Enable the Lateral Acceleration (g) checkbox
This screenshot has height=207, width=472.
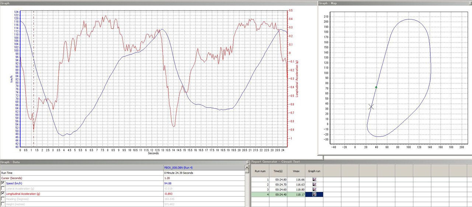3,188
